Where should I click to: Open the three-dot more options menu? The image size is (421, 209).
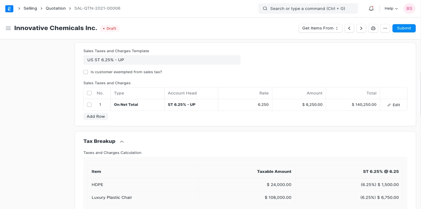(385, 28)
